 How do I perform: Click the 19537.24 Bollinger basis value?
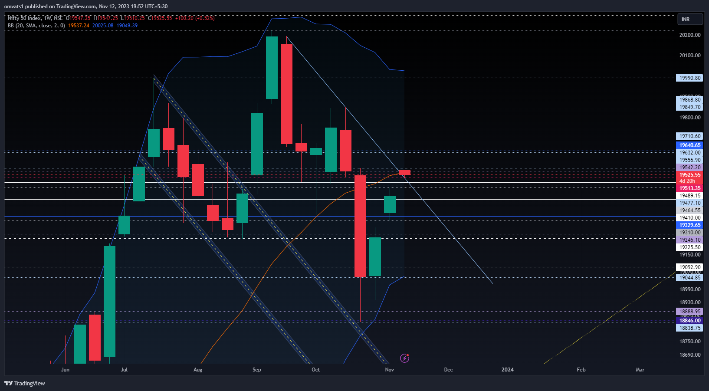[x=79, y=26]
